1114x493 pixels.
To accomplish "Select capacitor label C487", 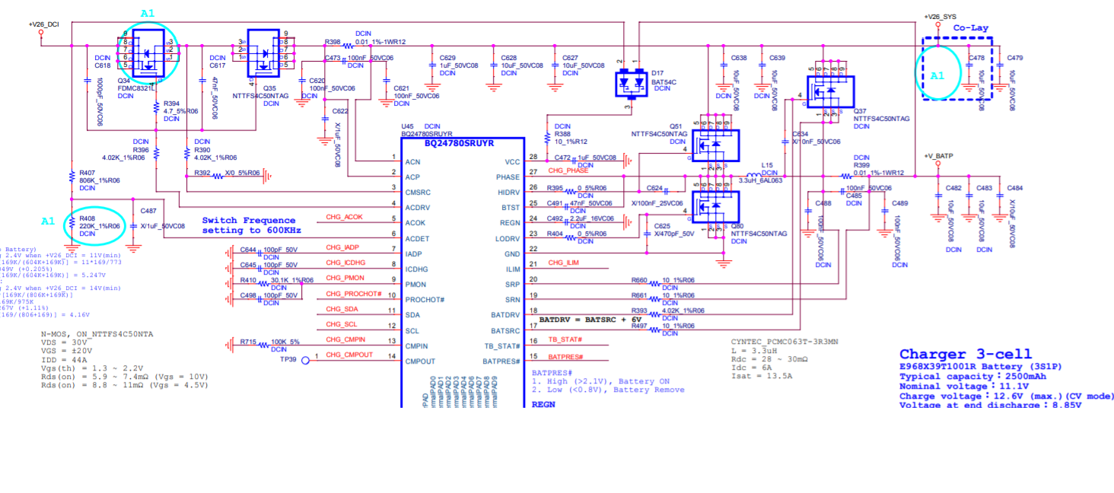I will (x=148, y=211).
